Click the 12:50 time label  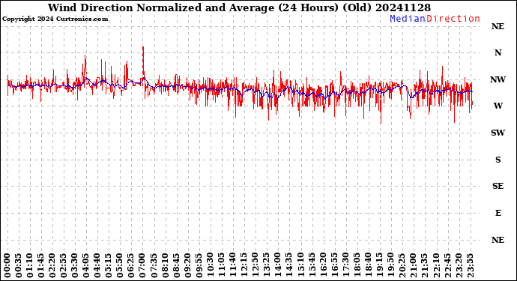[x=255, y=266]
